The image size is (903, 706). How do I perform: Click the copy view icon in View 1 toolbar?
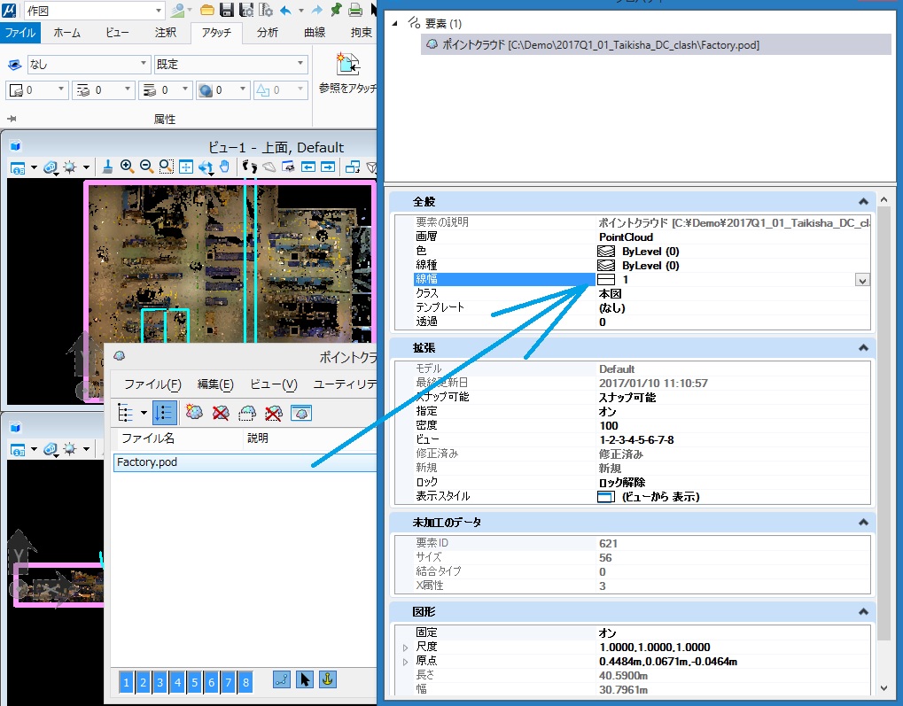click(353, 167)
